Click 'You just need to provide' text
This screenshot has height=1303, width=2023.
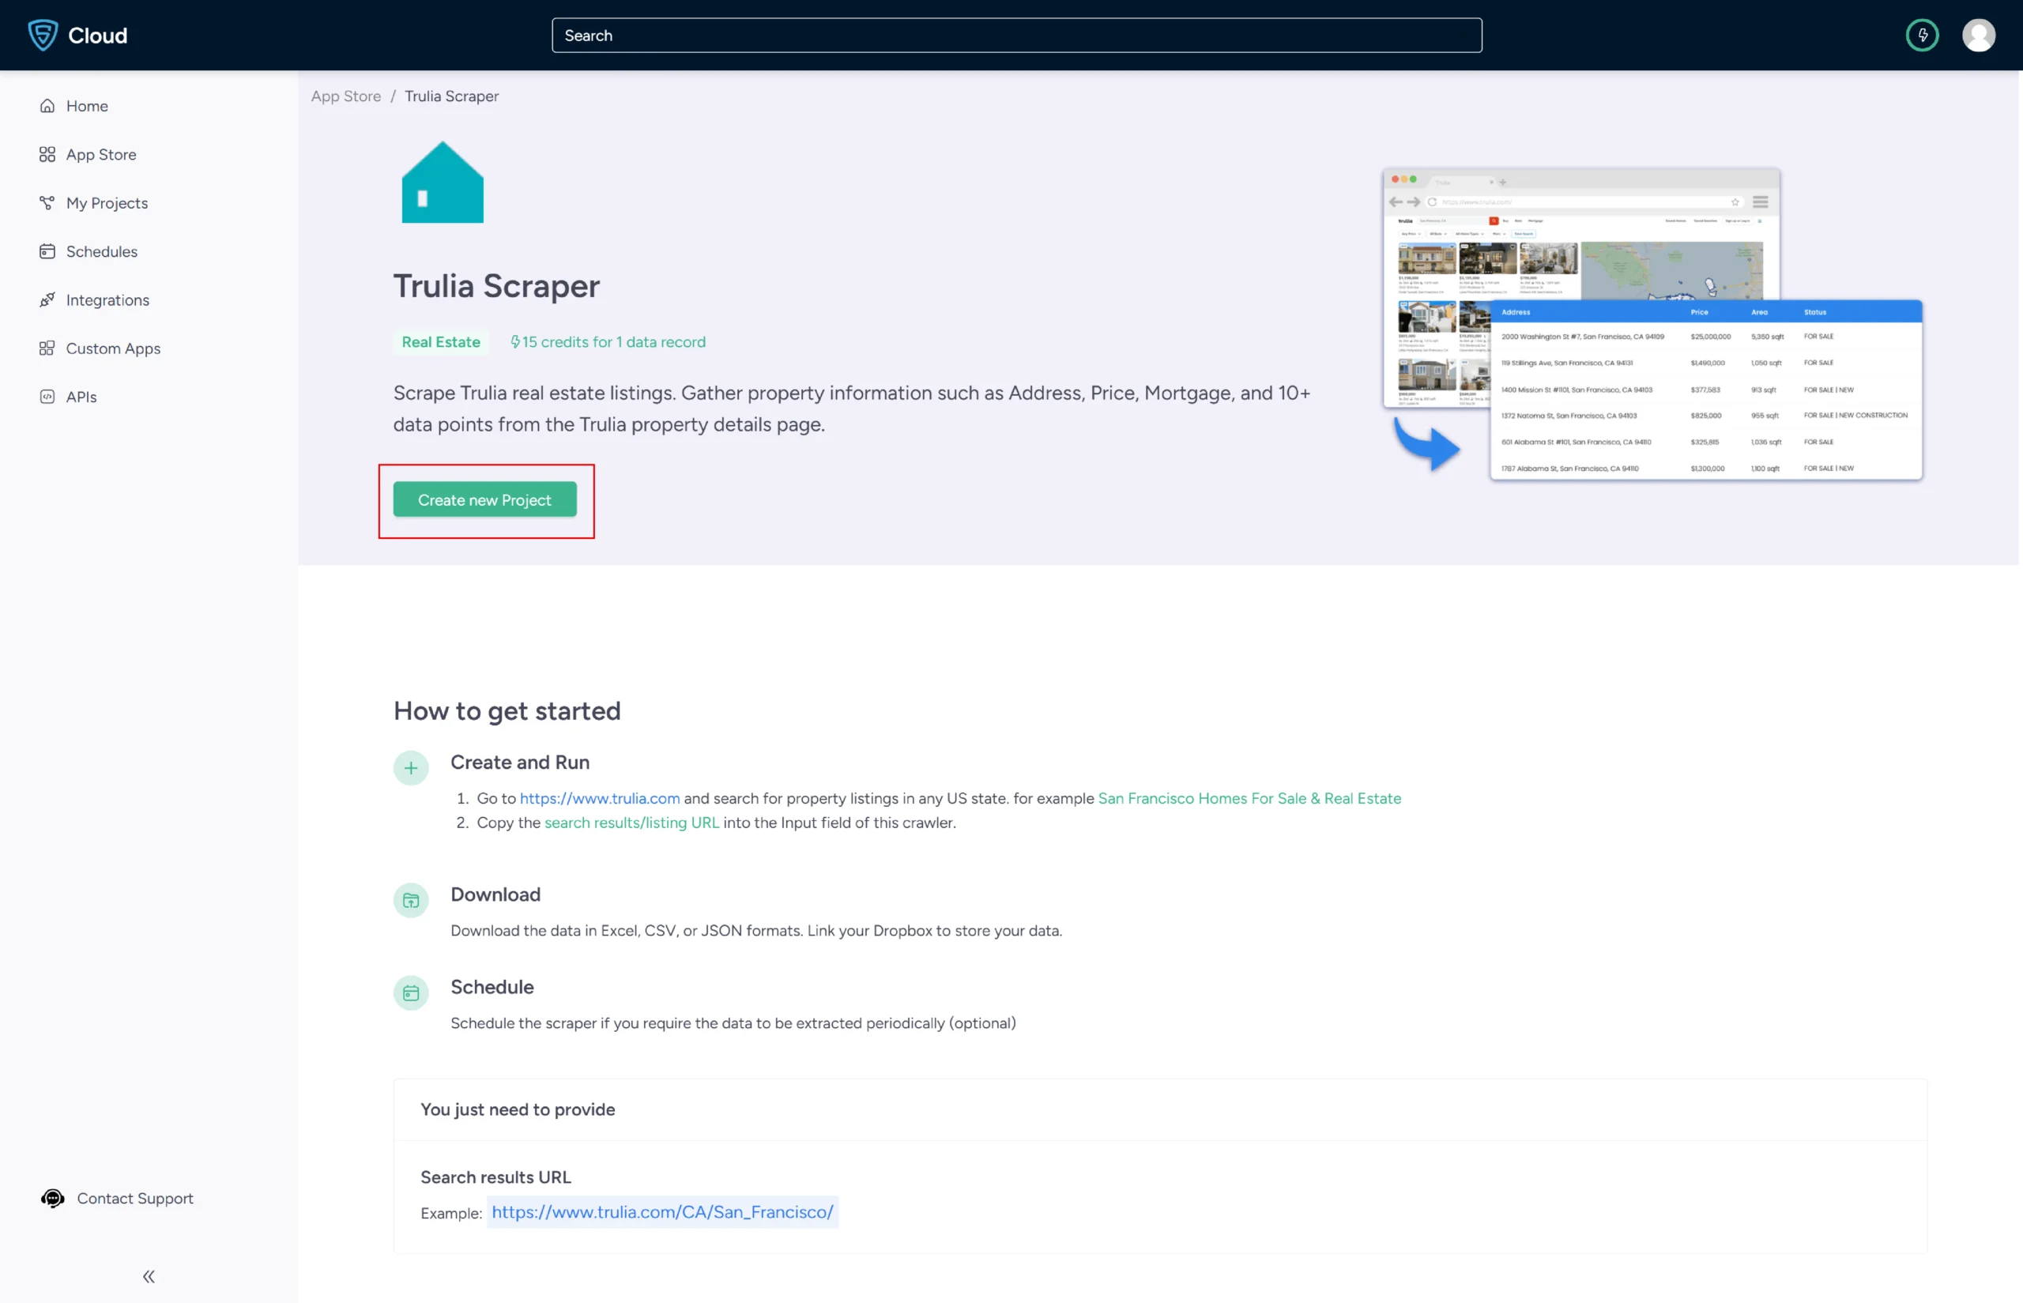518,1109
